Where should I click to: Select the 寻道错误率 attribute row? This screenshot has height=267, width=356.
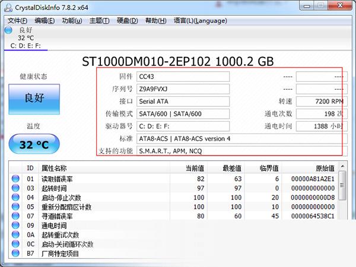pyautogui.click(x=174, y=216)
